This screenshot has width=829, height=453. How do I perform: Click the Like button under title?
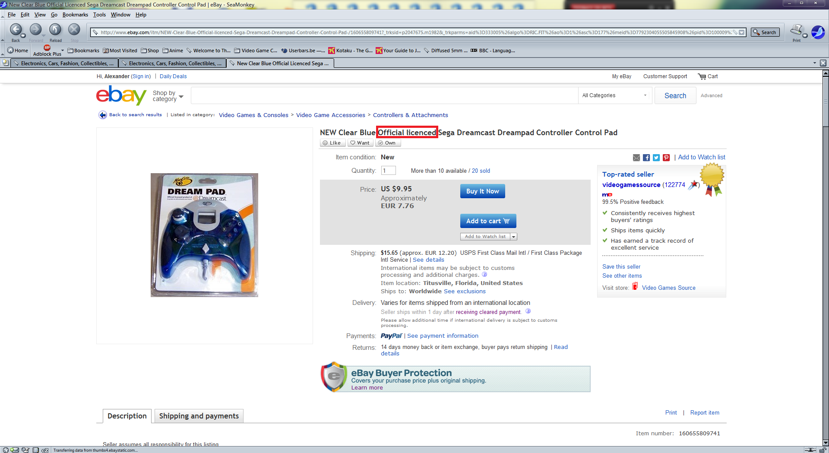click(332, 143)
